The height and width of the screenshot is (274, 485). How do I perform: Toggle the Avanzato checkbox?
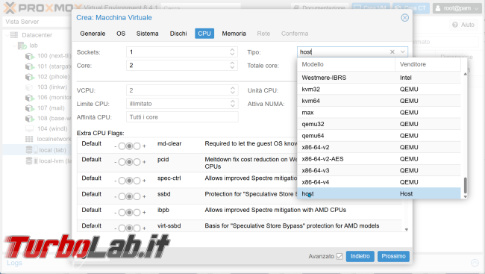click(339, 256)
